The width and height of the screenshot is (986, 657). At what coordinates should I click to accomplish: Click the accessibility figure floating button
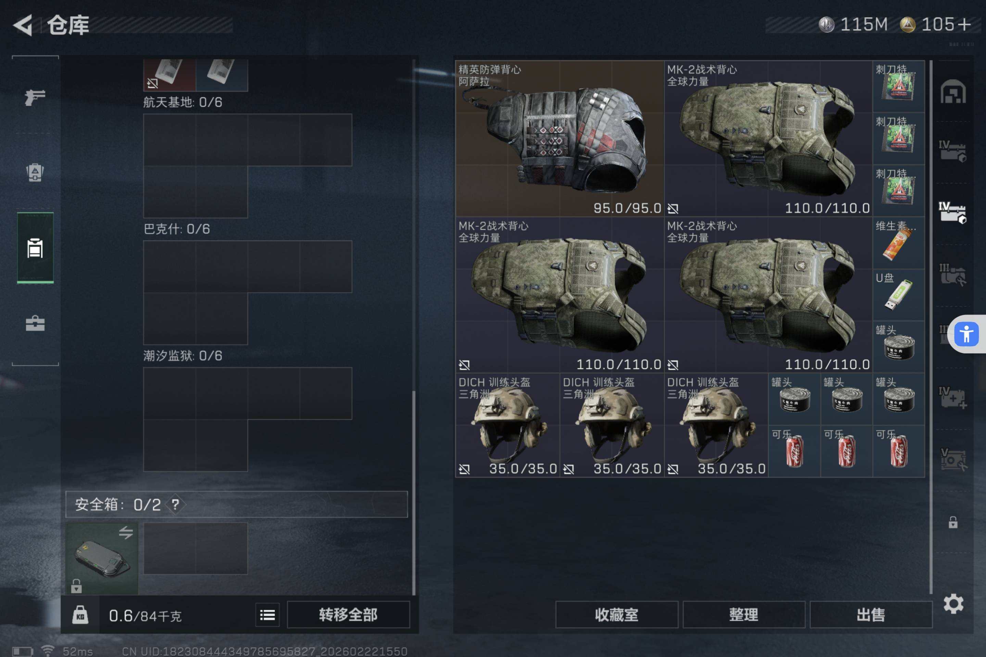point(966,334)
